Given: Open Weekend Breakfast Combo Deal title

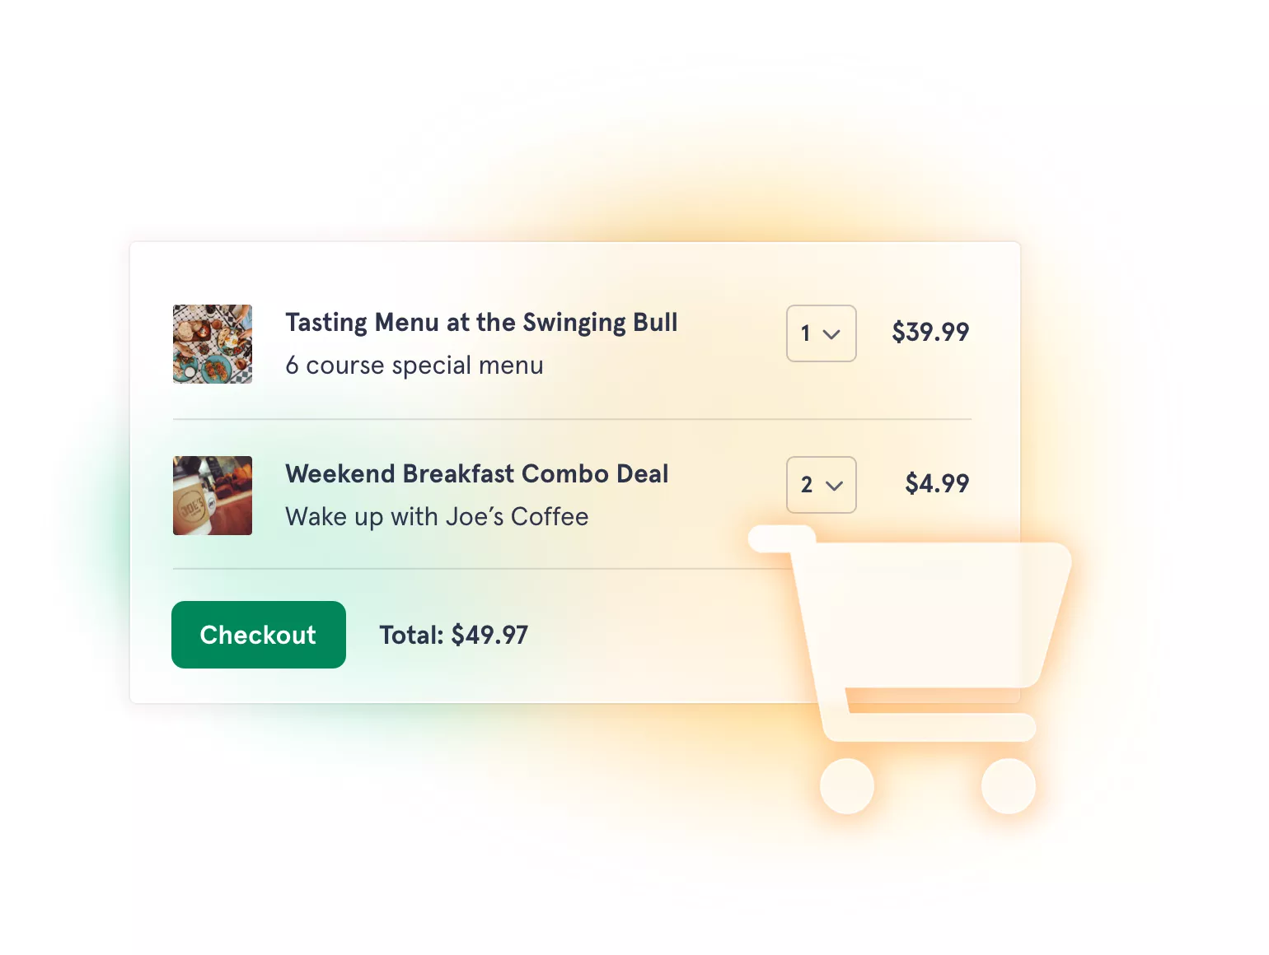Looking at the screenshot, I should click(x=477, y=474).
